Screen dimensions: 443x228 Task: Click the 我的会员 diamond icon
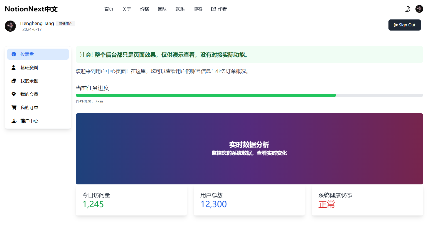click(14, 94)
